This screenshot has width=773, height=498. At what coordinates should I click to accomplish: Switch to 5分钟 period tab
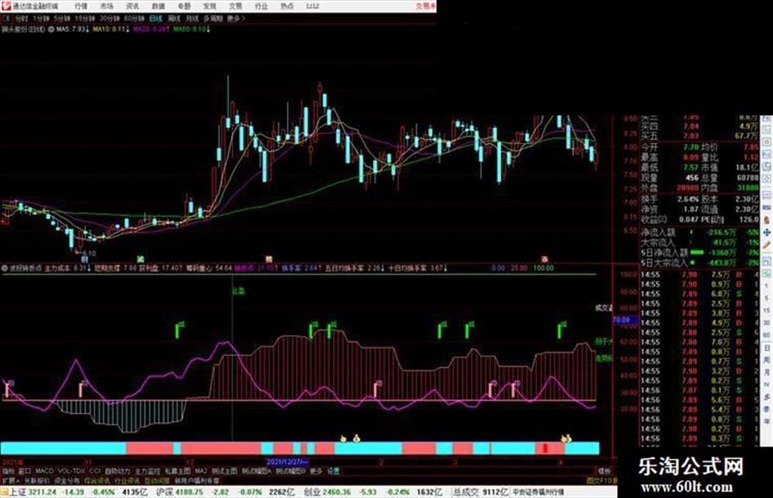click(x=62, y=19)
